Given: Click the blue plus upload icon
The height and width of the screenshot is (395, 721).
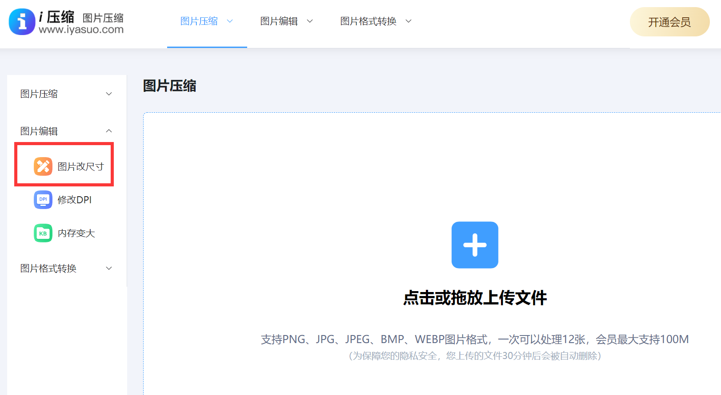Looking at the screenshot, I should [x=475, y=245].
